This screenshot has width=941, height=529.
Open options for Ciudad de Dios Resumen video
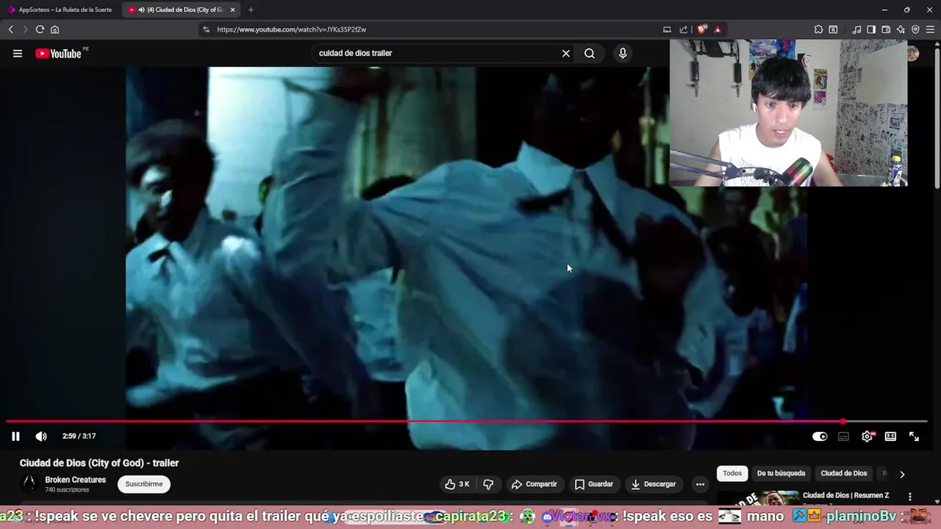910,497
